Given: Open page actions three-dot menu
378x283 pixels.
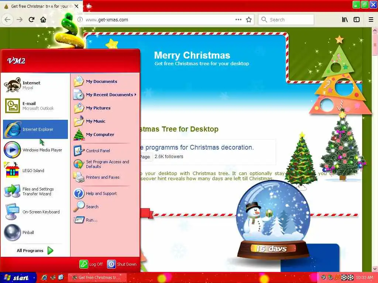Looking at the screenshot, I should (238, 20).
